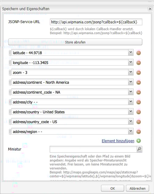Click the green plus add-element icon
This screenshot has width=154, height=194.
[139, 141]
